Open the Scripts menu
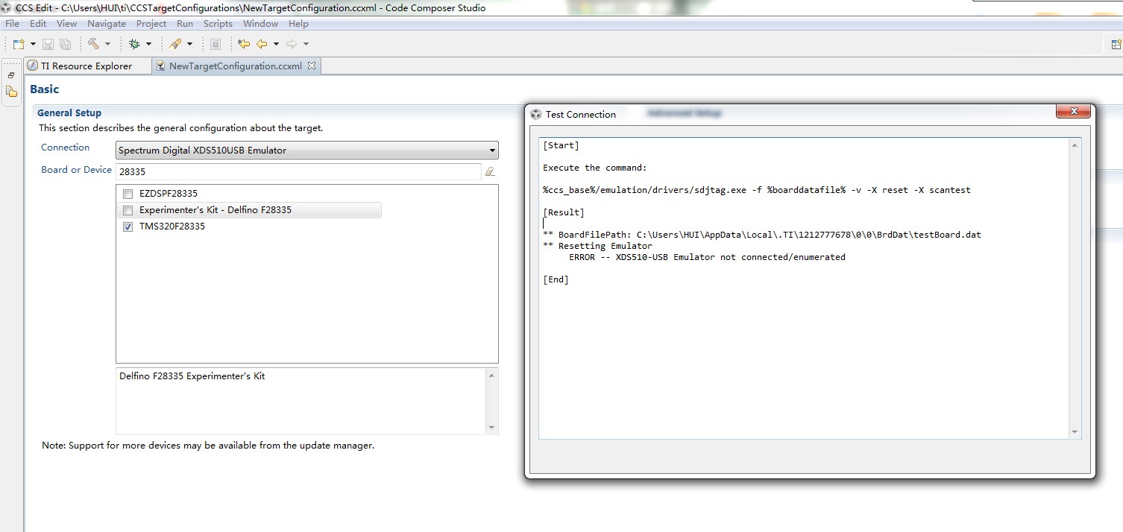The height and width of the screenshot is (532, 1123). (218, 24)
